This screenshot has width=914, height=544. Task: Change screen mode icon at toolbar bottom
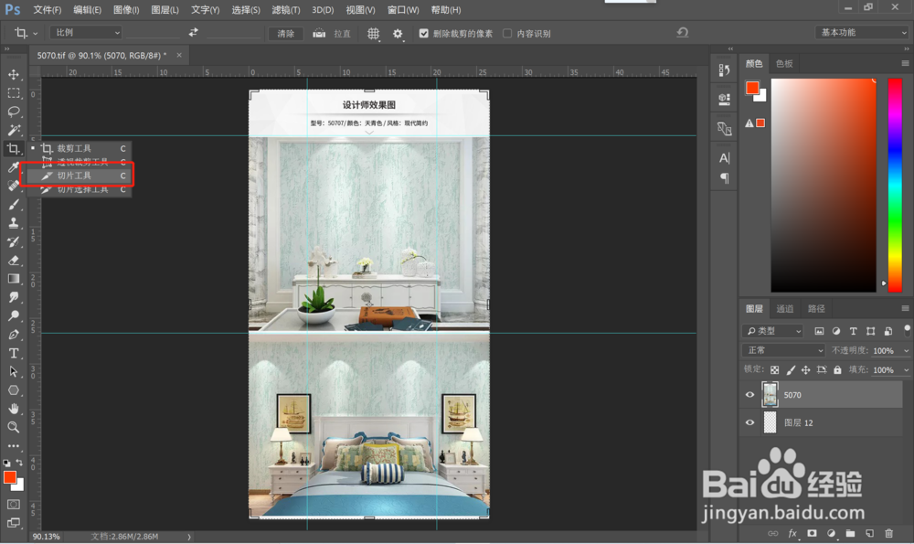(x=14, y=523)
